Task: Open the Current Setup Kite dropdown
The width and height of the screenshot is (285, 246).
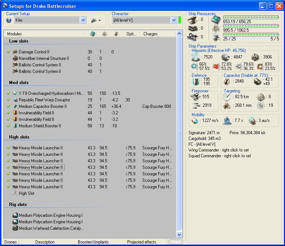Action: pyautogui.click(x=83, y=20)
